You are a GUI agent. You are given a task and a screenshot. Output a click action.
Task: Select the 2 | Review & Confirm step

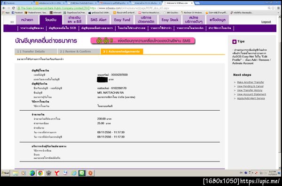tap(79, 51)
